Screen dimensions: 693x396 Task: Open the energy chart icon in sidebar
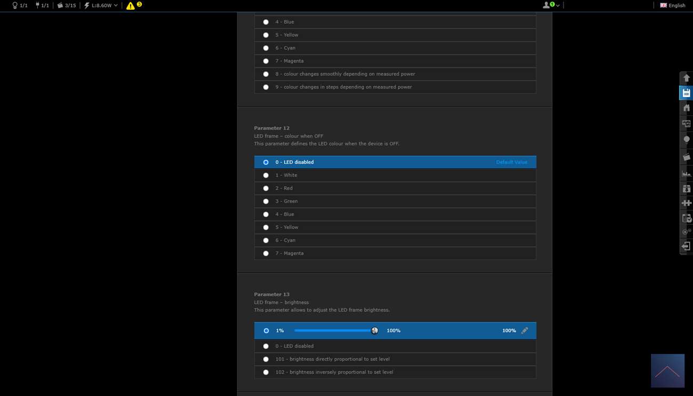[x=686, y=173]
